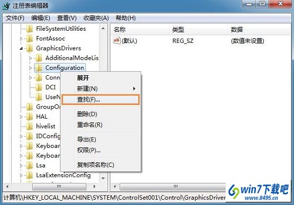Open the 编辑(E) menu
The height and width of the screenshot is (205, 294).
click(x=41, y=18)
